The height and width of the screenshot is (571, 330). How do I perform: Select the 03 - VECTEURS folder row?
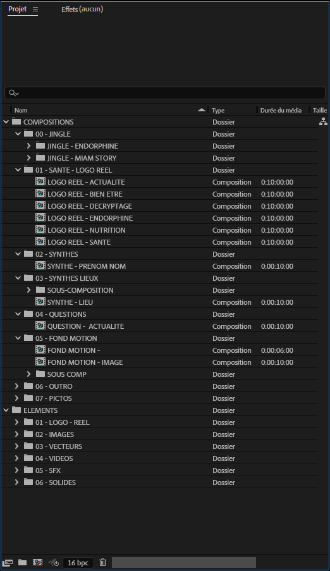tap(159, 446)
